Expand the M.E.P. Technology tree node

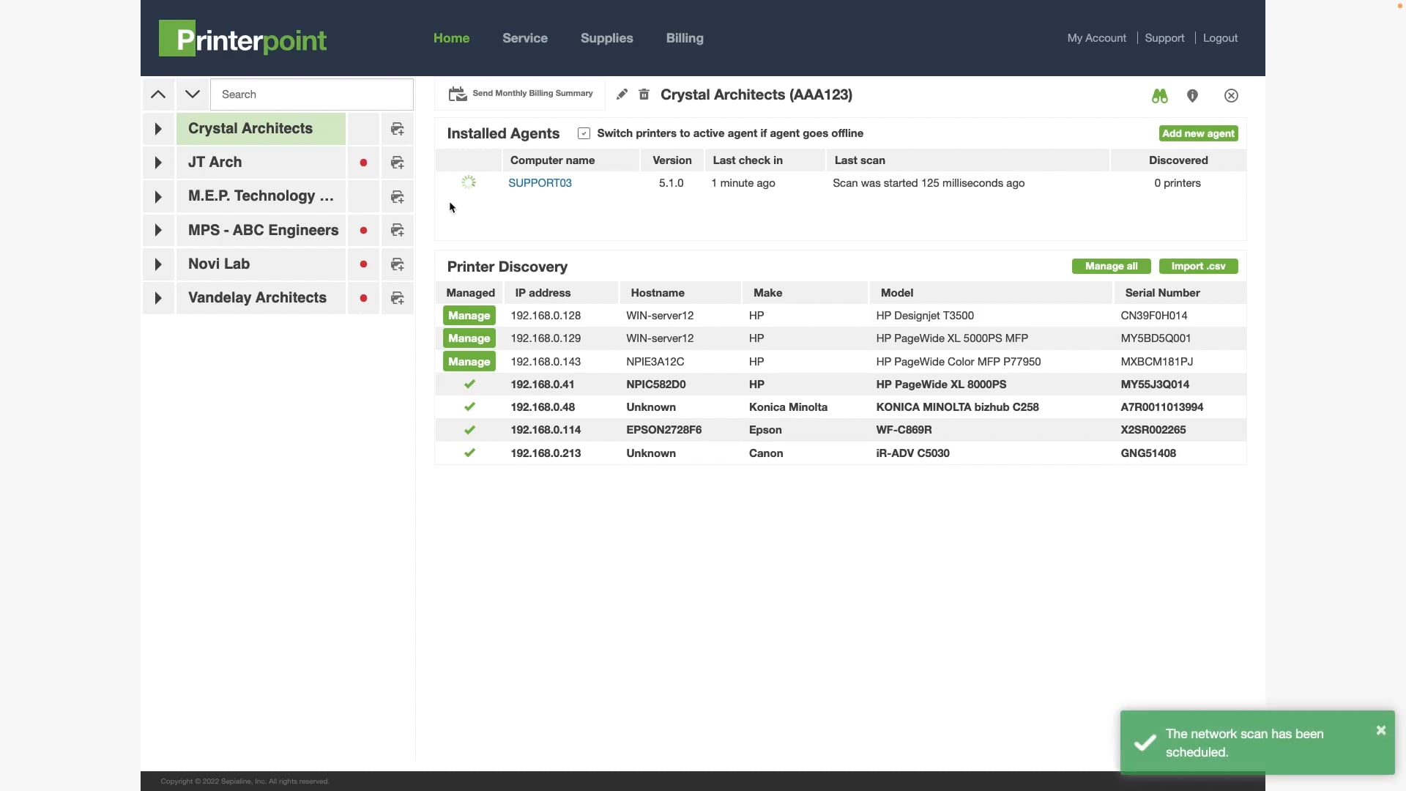(x=158, y=196)
